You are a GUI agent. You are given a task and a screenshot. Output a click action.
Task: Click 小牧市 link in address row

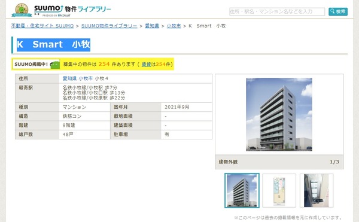tap(86, 78)
